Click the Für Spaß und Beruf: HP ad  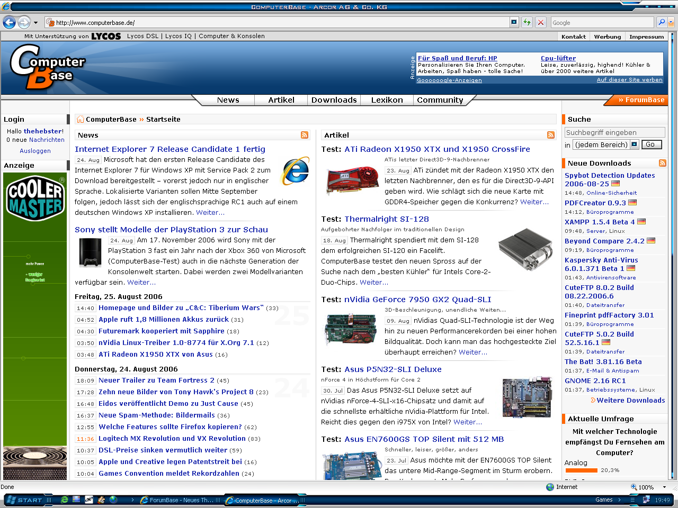tap(457, 58)
